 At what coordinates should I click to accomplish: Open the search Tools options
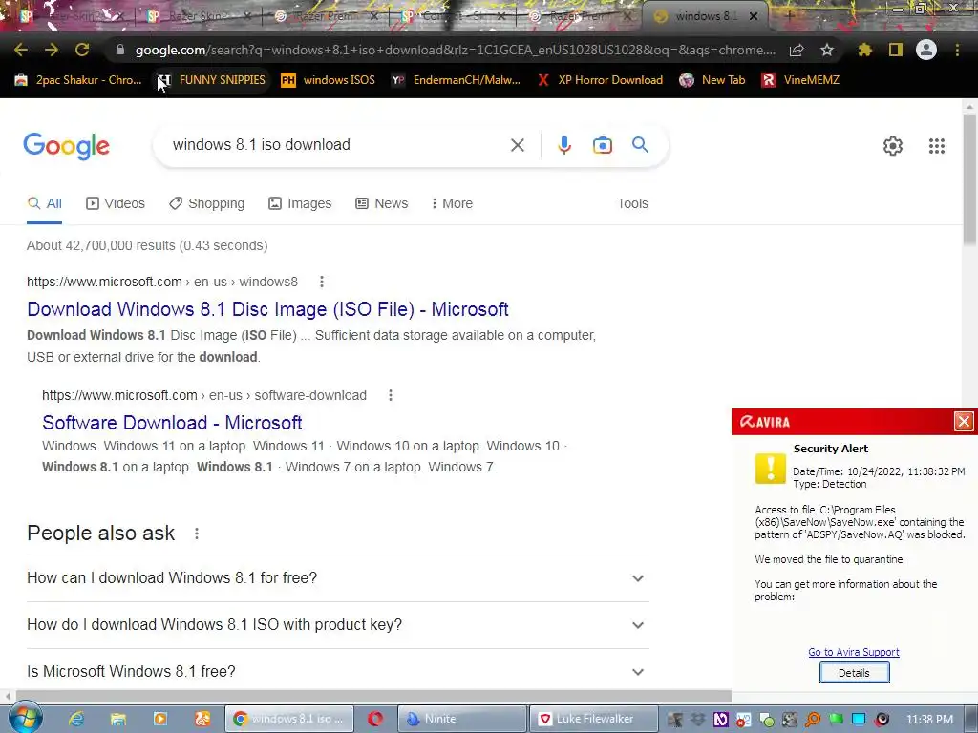coord(632,204)
